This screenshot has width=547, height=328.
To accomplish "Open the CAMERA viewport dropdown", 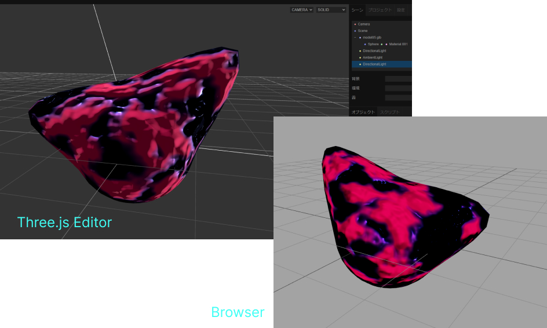I will click(301, 10).
